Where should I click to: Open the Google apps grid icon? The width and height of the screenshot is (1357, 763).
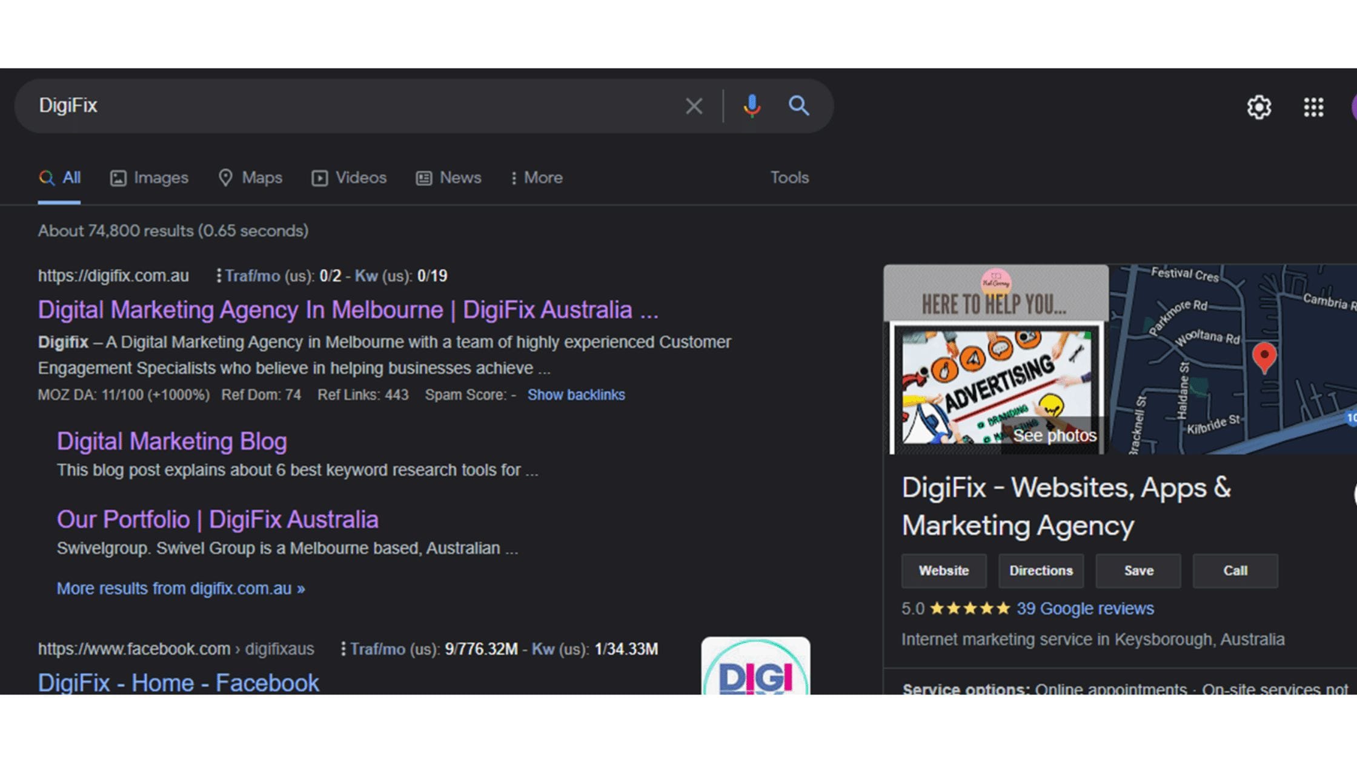click(1313, 106)
